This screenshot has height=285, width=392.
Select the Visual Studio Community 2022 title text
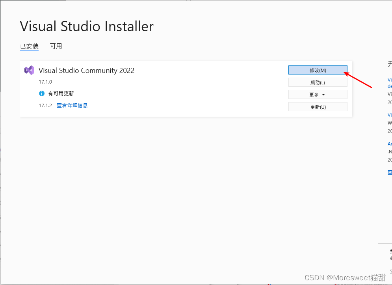click(87, 71)
